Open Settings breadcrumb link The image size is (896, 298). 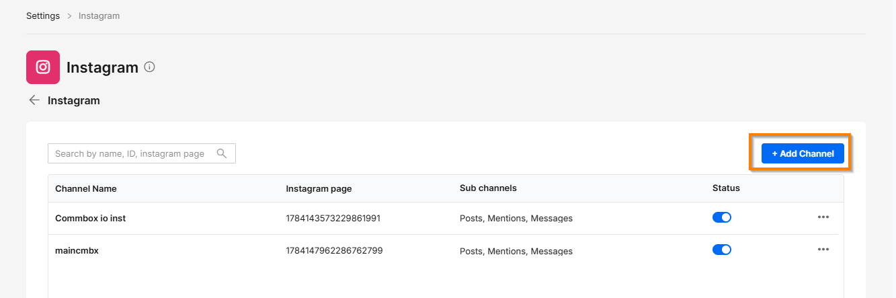coord(43,15)
